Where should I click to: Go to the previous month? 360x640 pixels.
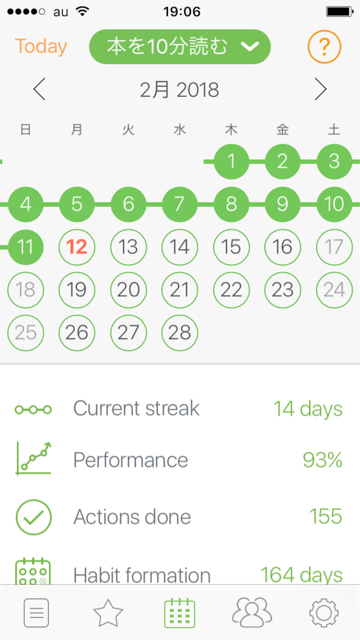point(39,90)
